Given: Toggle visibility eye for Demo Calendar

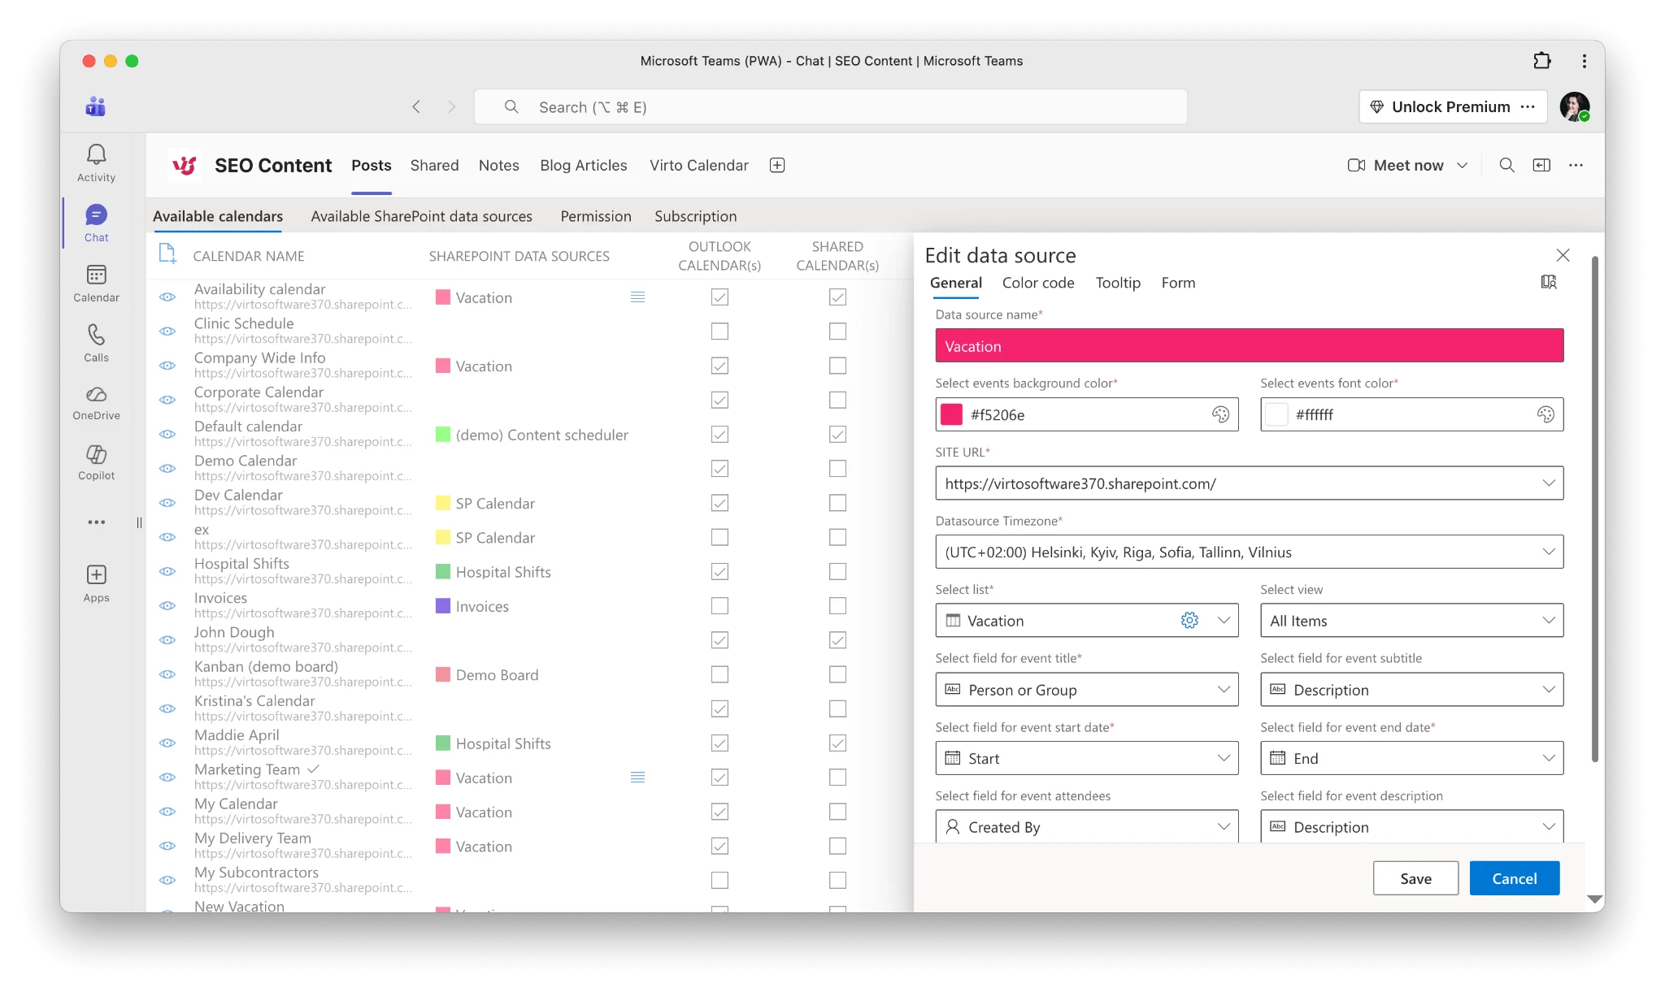Looking at the screenshot, I should pyautogui.click(x=167, y=469).
